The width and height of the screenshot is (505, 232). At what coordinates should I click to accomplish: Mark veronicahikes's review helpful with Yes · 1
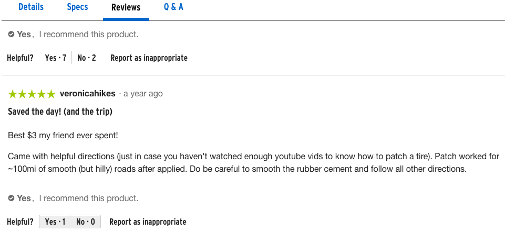55,222
